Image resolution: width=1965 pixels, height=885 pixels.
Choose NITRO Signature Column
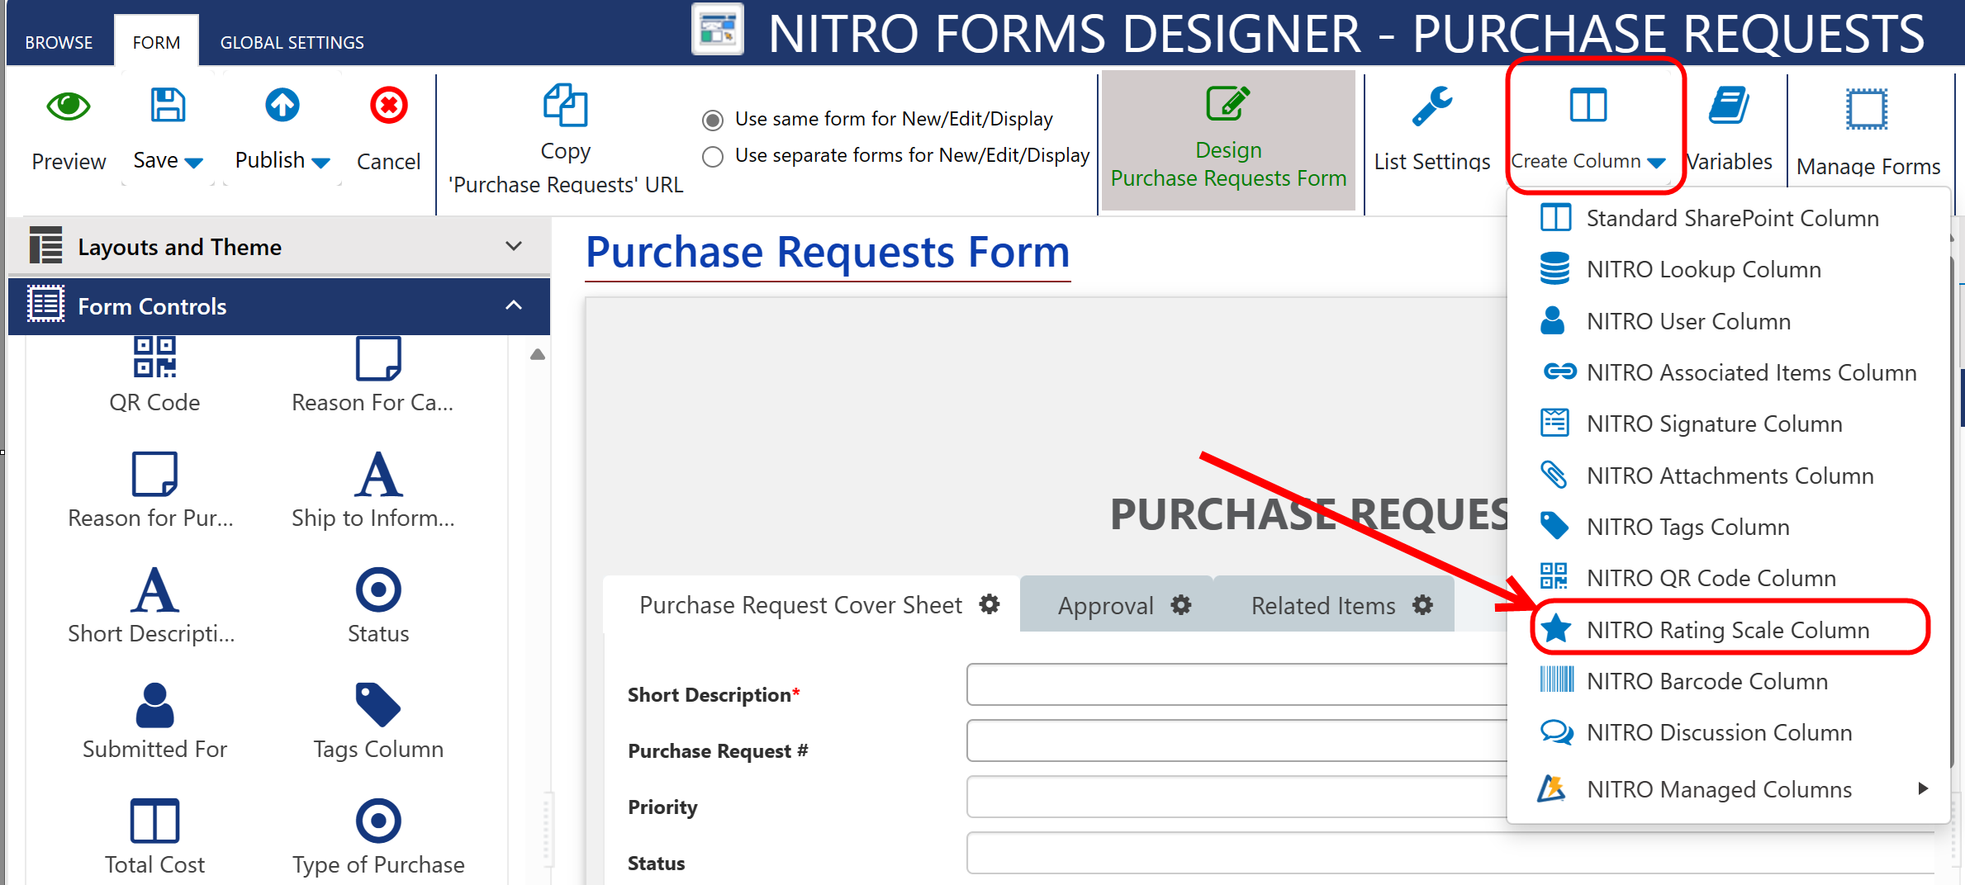click(1728, 424)
